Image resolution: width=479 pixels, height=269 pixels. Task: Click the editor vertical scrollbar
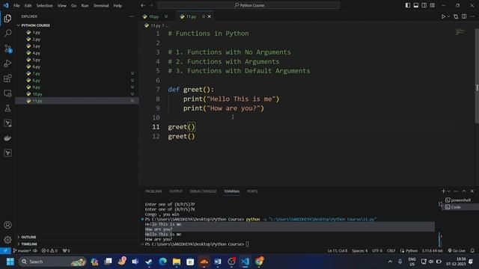(x=477, y=76)
